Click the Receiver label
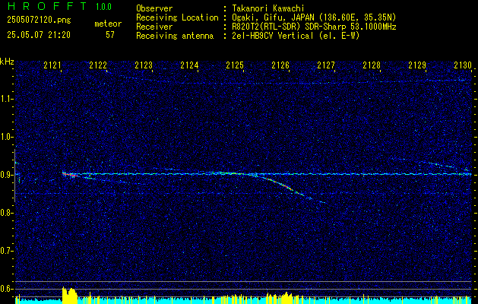The height and width of the screenshot is (304, 478). (x=154, y=27)
